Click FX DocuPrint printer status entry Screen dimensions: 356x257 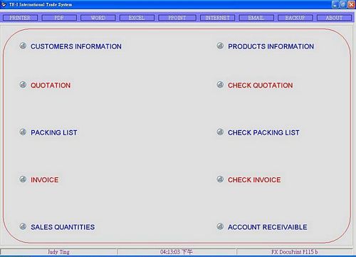point(295,252)
